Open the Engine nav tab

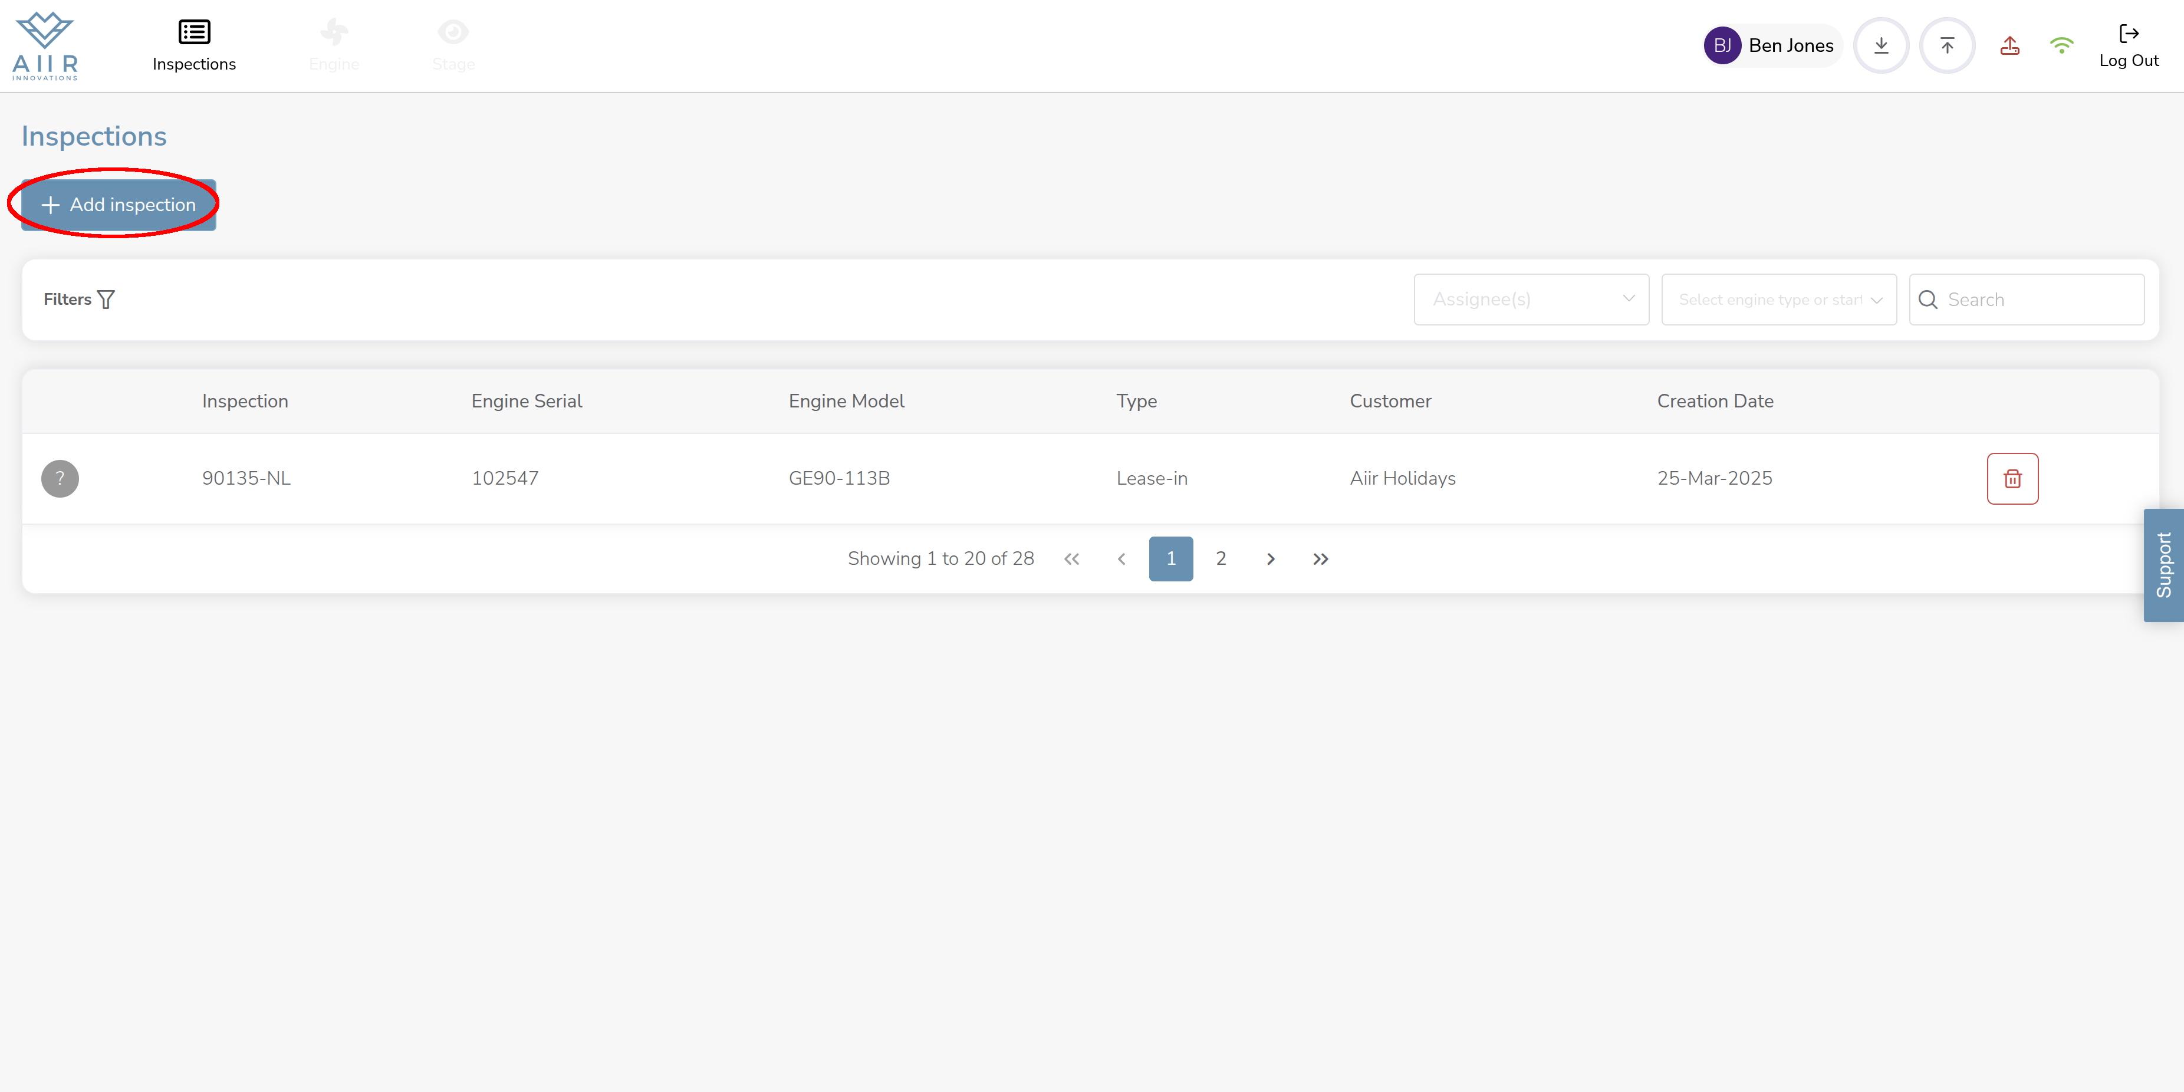click(334, 46)
